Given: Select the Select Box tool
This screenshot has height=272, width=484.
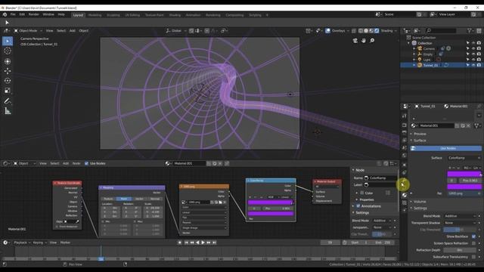Looking at the screenshot, I should click(8, 41).
